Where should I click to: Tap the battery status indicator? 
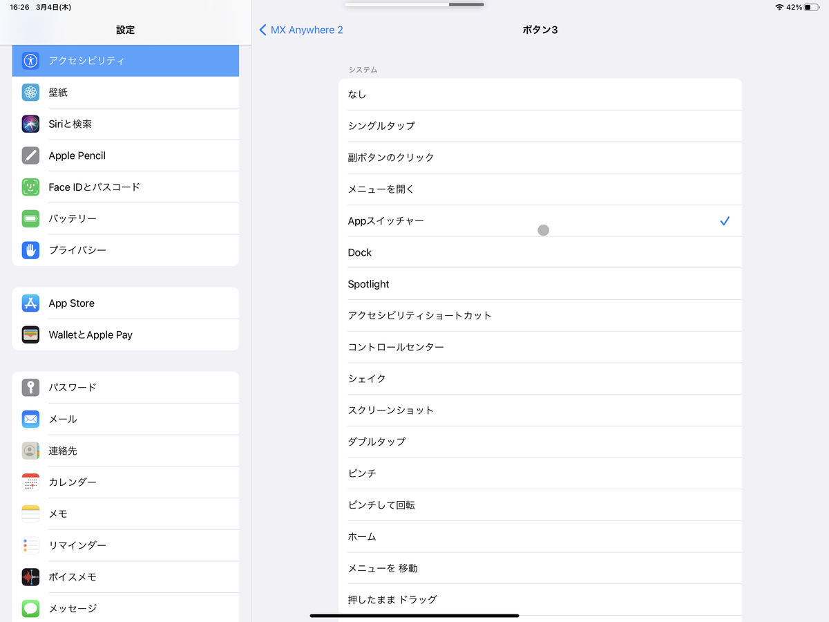[811, 7]
